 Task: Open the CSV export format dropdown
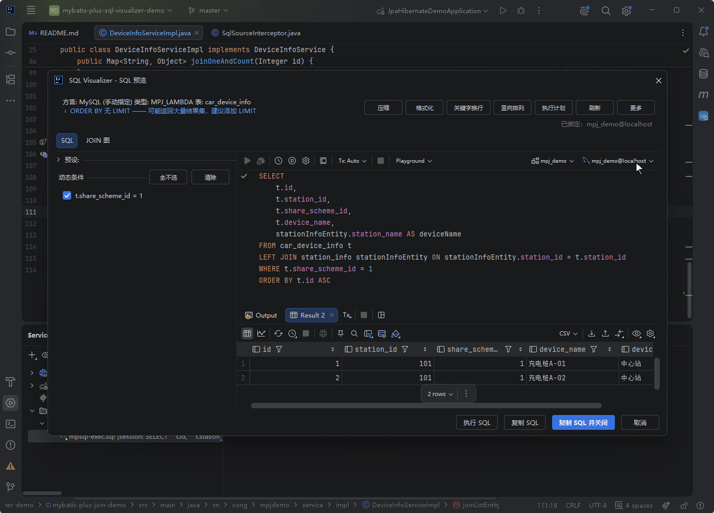tap(568, 333)
